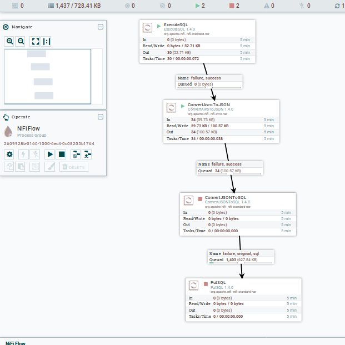Click the last refresh icon in status bar
Screen dimensions: 345x345
[337, 6]
